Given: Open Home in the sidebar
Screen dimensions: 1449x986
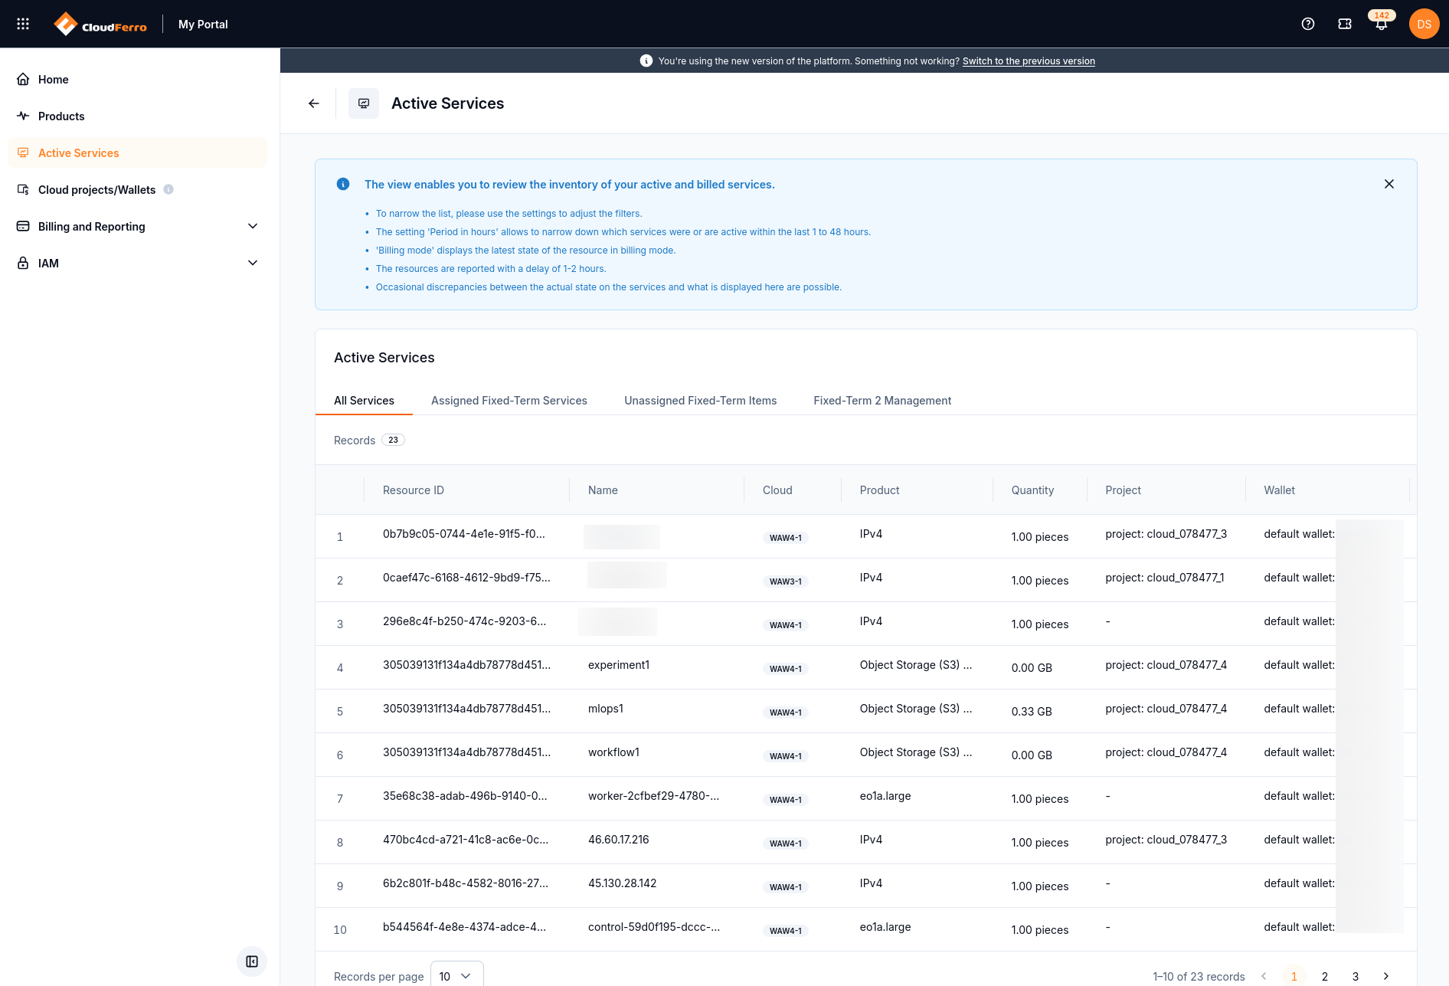Looking at the screenshot, I should click(x=138, y=80).
